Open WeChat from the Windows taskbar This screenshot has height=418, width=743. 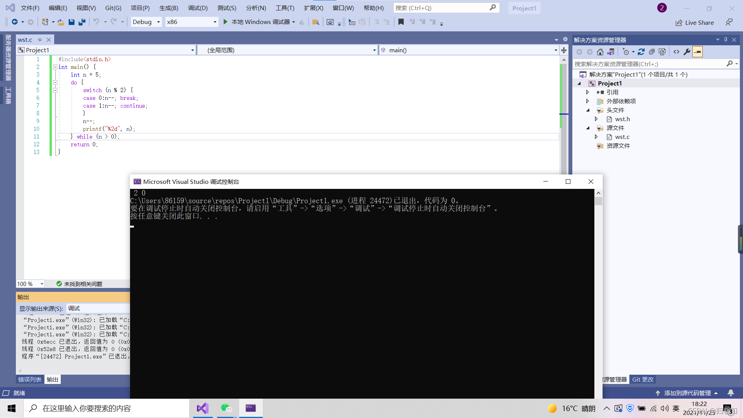226,408
